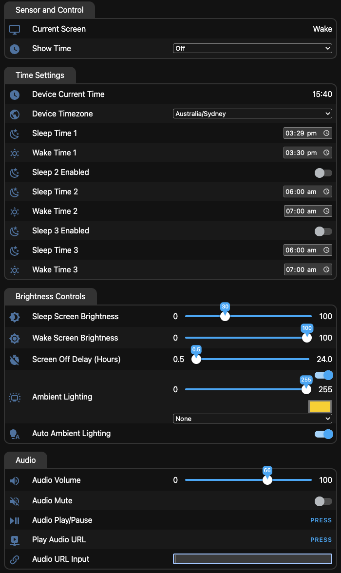Turn off Auto Ambient Lighting toggle
The image size is (341, 573).
323,434
